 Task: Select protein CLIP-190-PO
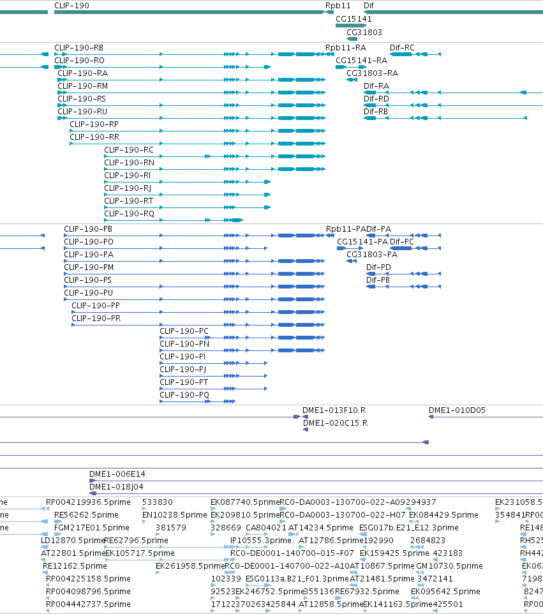[x=166, y=248]
